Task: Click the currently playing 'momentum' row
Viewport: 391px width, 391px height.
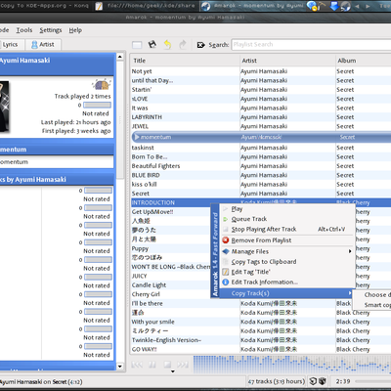Action: [x=261, y=137]
